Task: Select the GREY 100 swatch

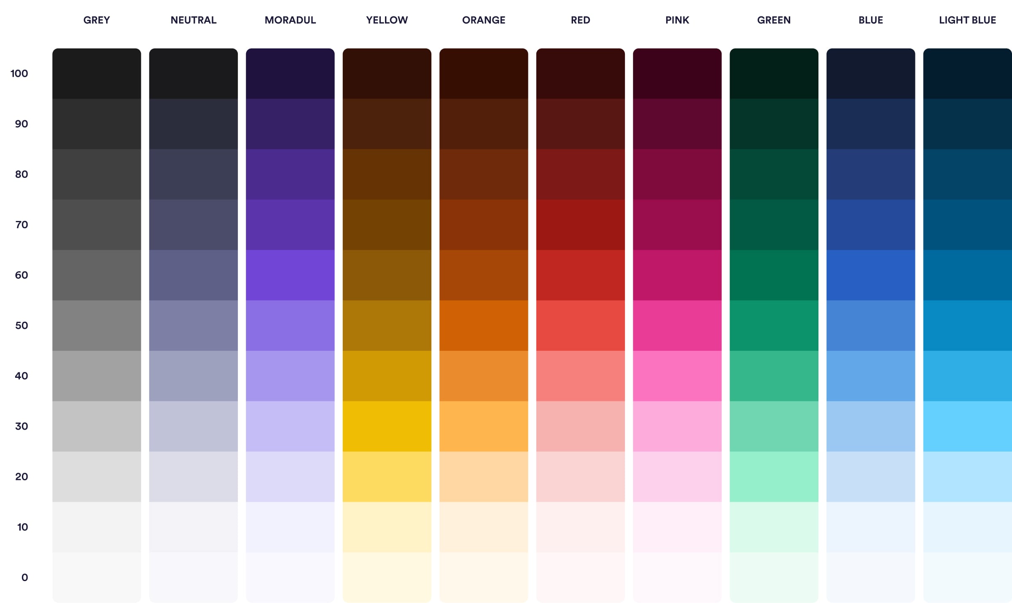Action: coord(96,74)
